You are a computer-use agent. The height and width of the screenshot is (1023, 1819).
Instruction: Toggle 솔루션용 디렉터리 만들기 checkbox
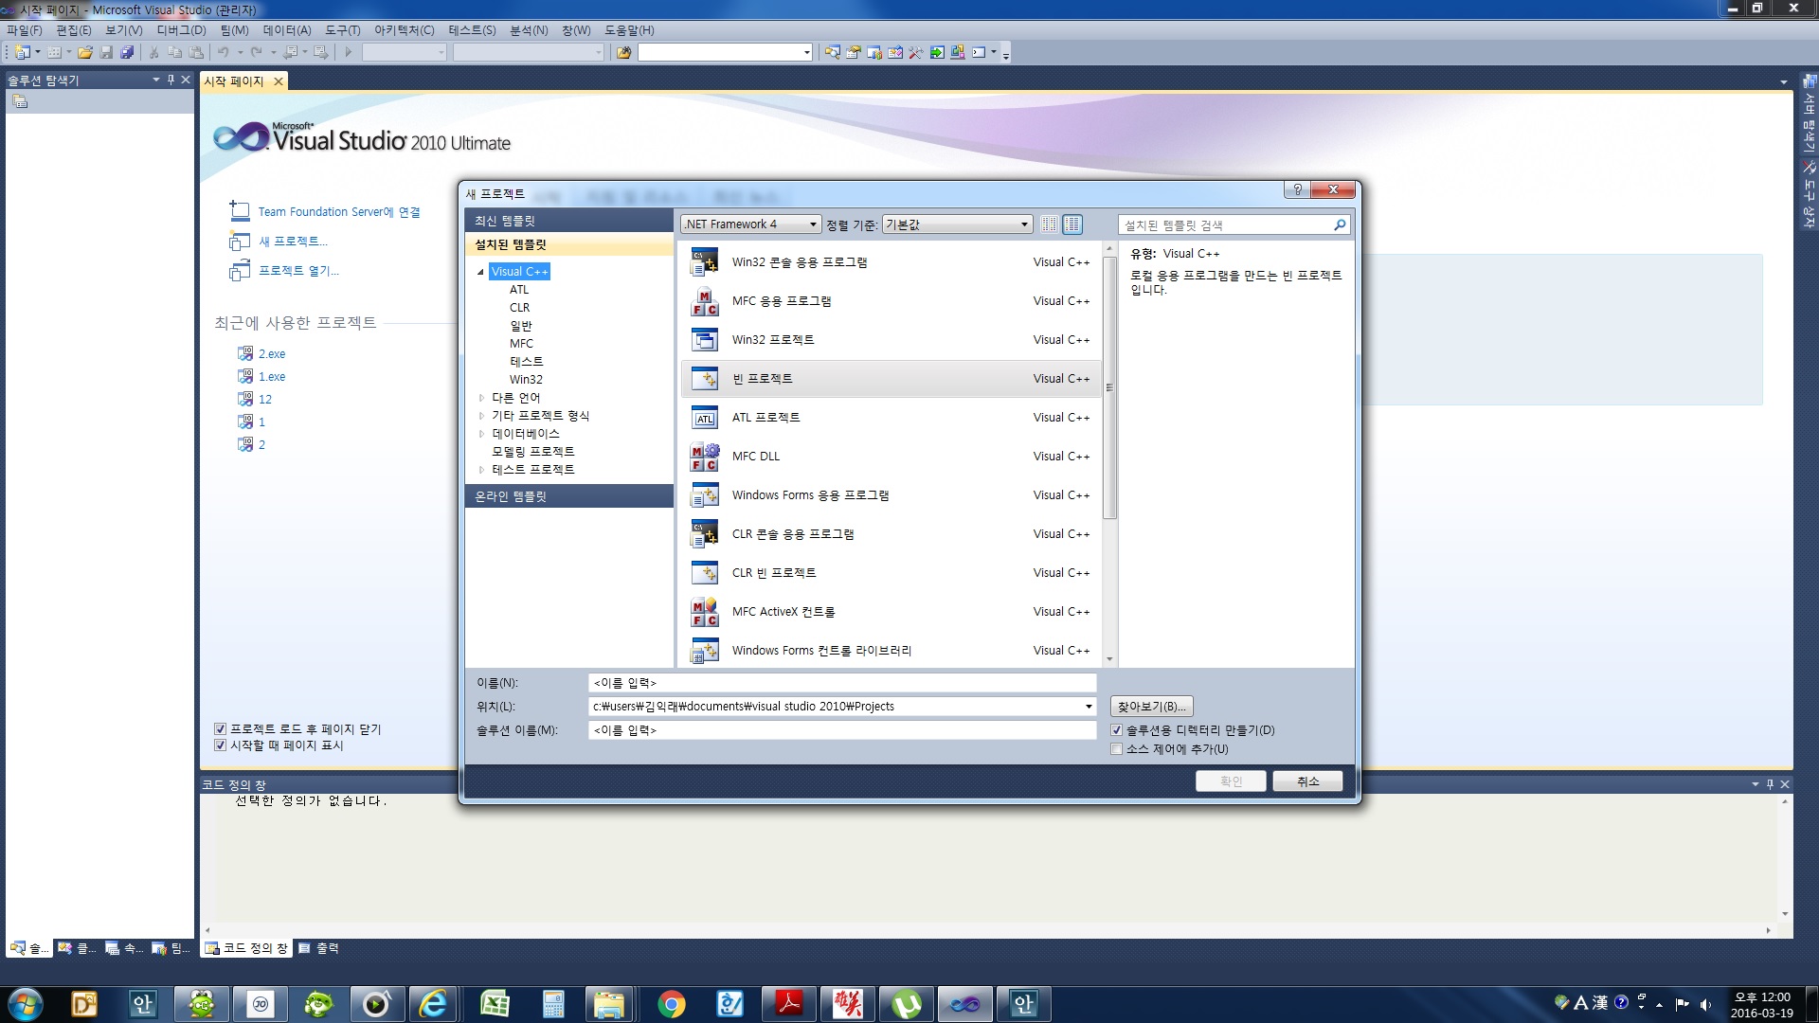coord(1116,730)
